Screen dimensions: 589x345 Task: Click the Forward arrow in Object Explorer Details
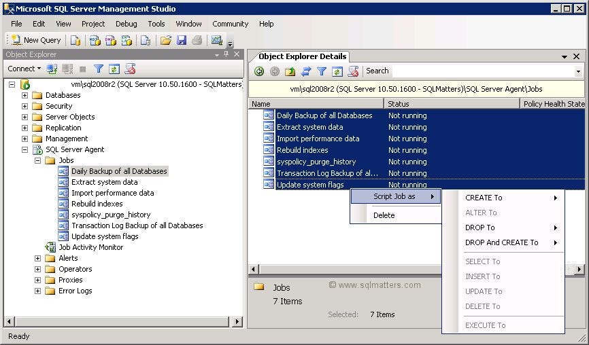pos(275,71)
